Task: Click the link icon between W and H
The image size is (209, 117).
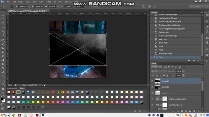Action: [x=58, y=6]
